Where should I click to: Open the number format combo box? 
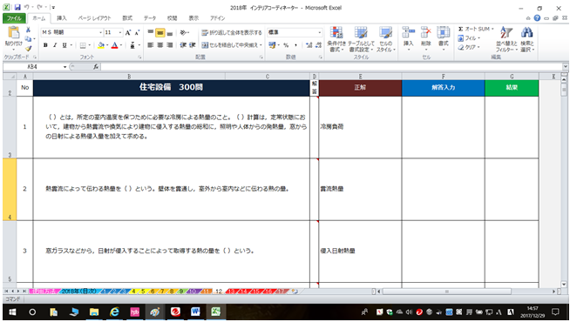click(295, 33)
